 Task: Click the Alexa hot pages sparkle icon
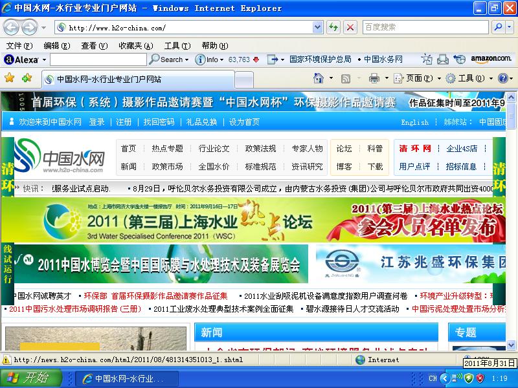click(427, 59)
